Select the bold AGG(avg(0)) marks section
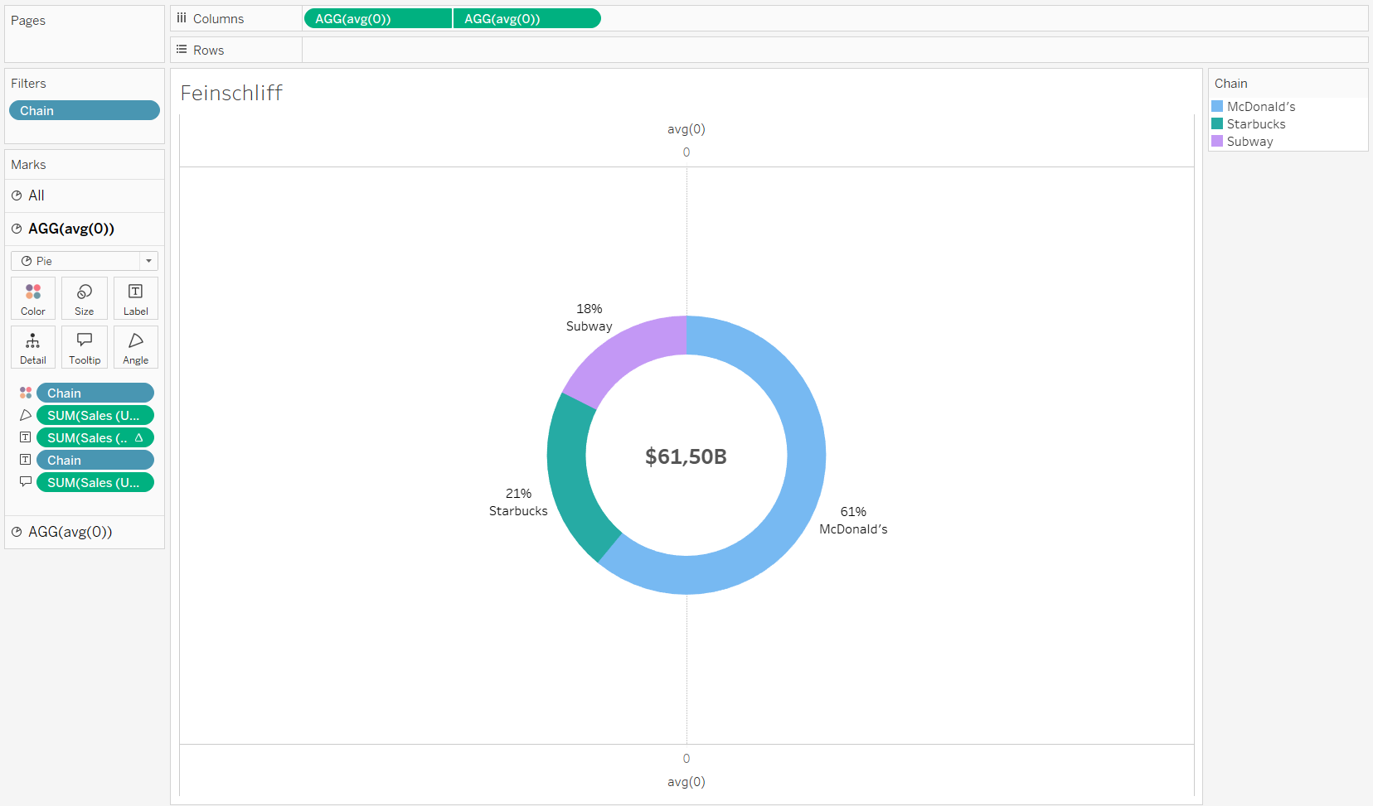 tap(85, 229)
